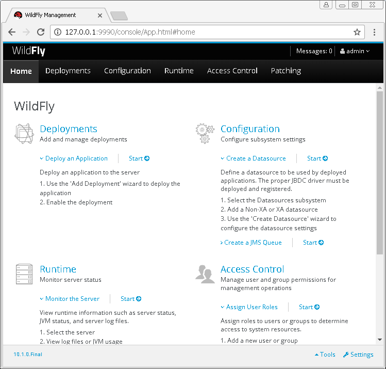Click the text 'Configure subsystem settings'
Screen dimensions: 386x369
(x=263, y=139)
